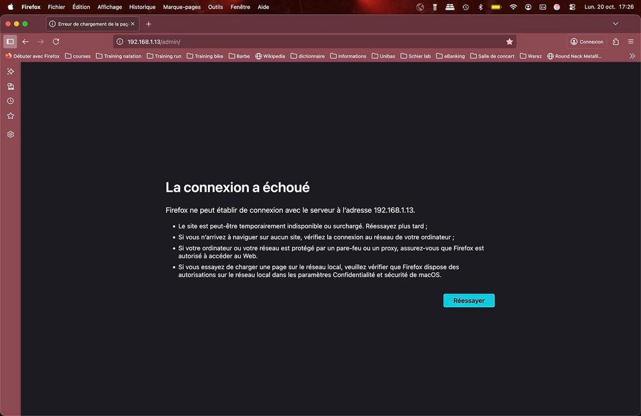641x416 pixels.
Task: Open the Outils menu
Action: tap(216, 7)
